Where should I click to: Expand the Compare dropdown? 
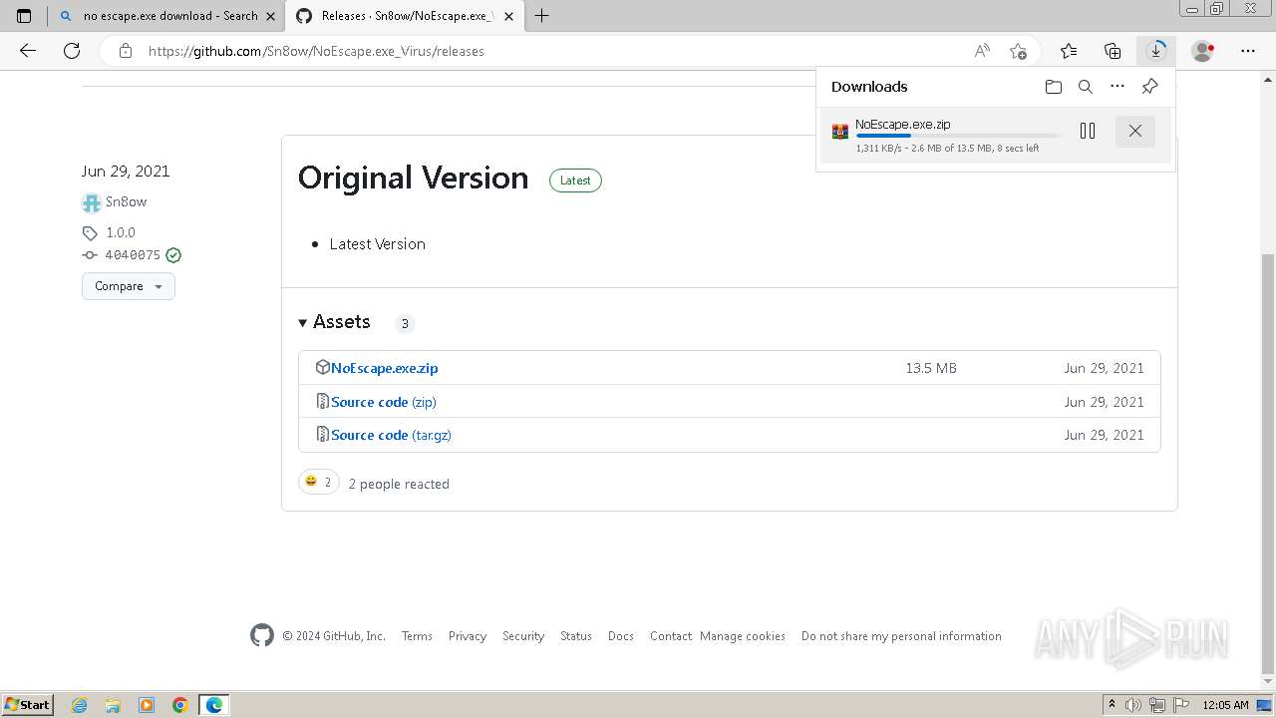pos(129,286)
